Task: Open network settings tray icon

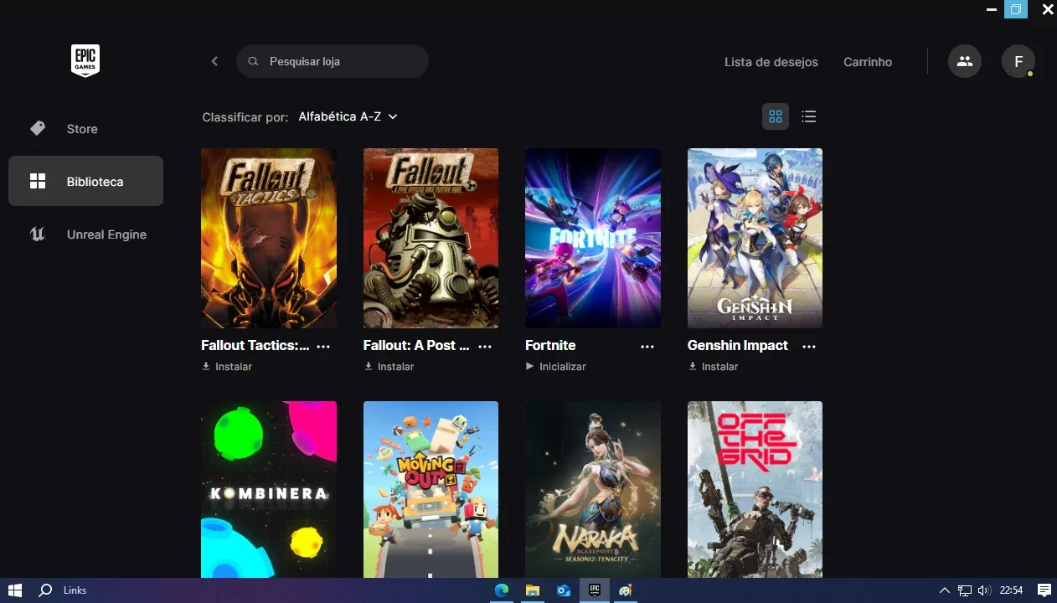Action: pos(965,590)
